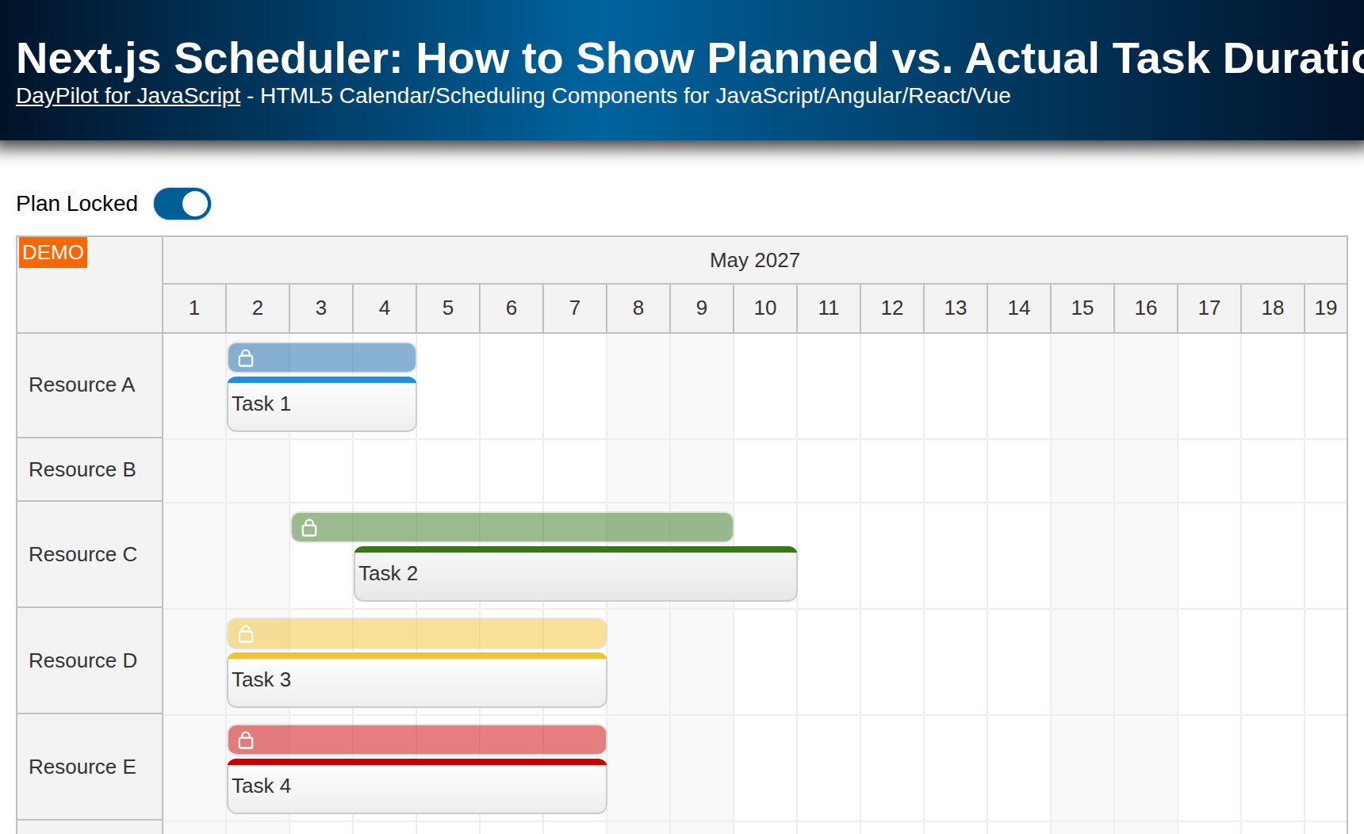This screenshot has height=834, width=1364.
Task: Click day 15 in the timeline header
Action: 1082,308
